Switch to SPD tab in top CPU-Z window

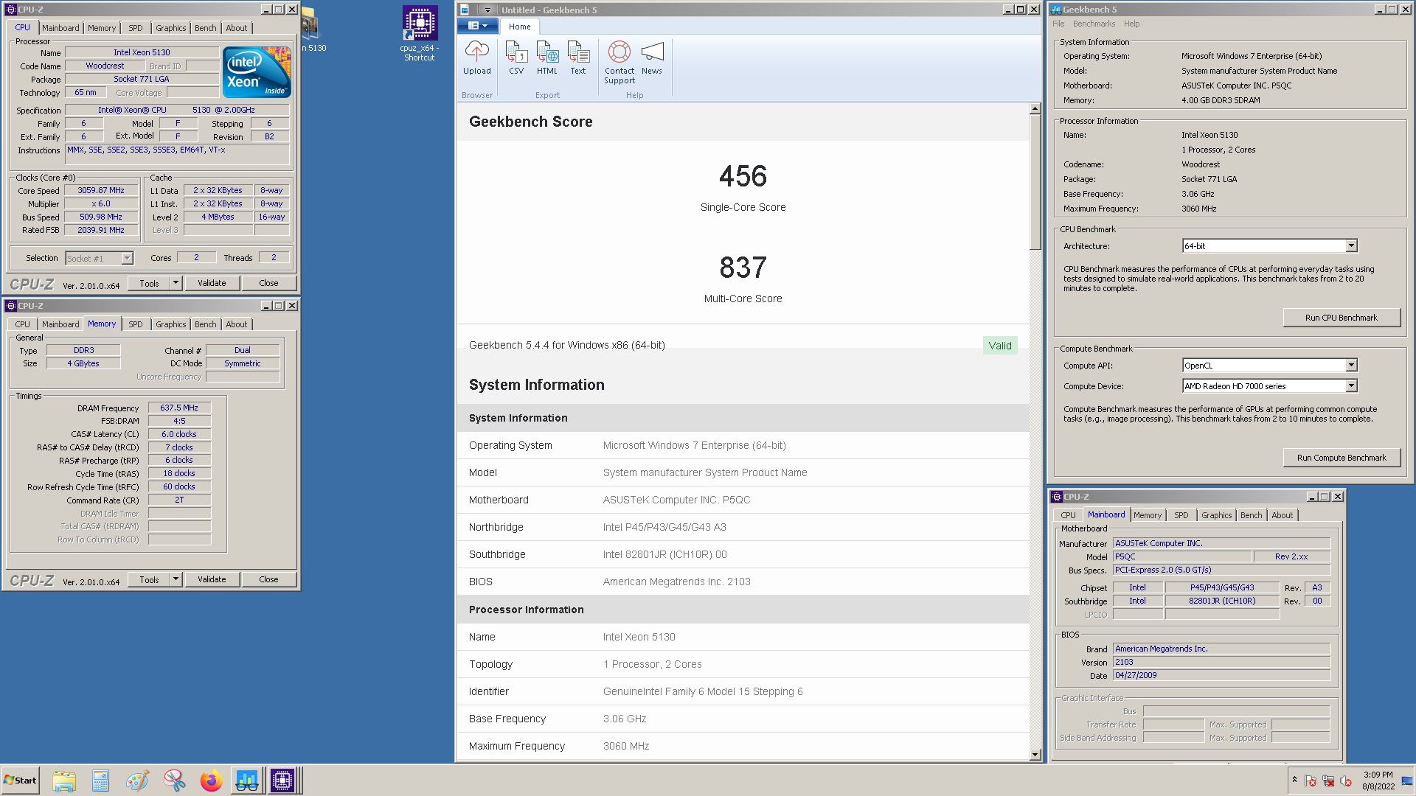[136, 28]
